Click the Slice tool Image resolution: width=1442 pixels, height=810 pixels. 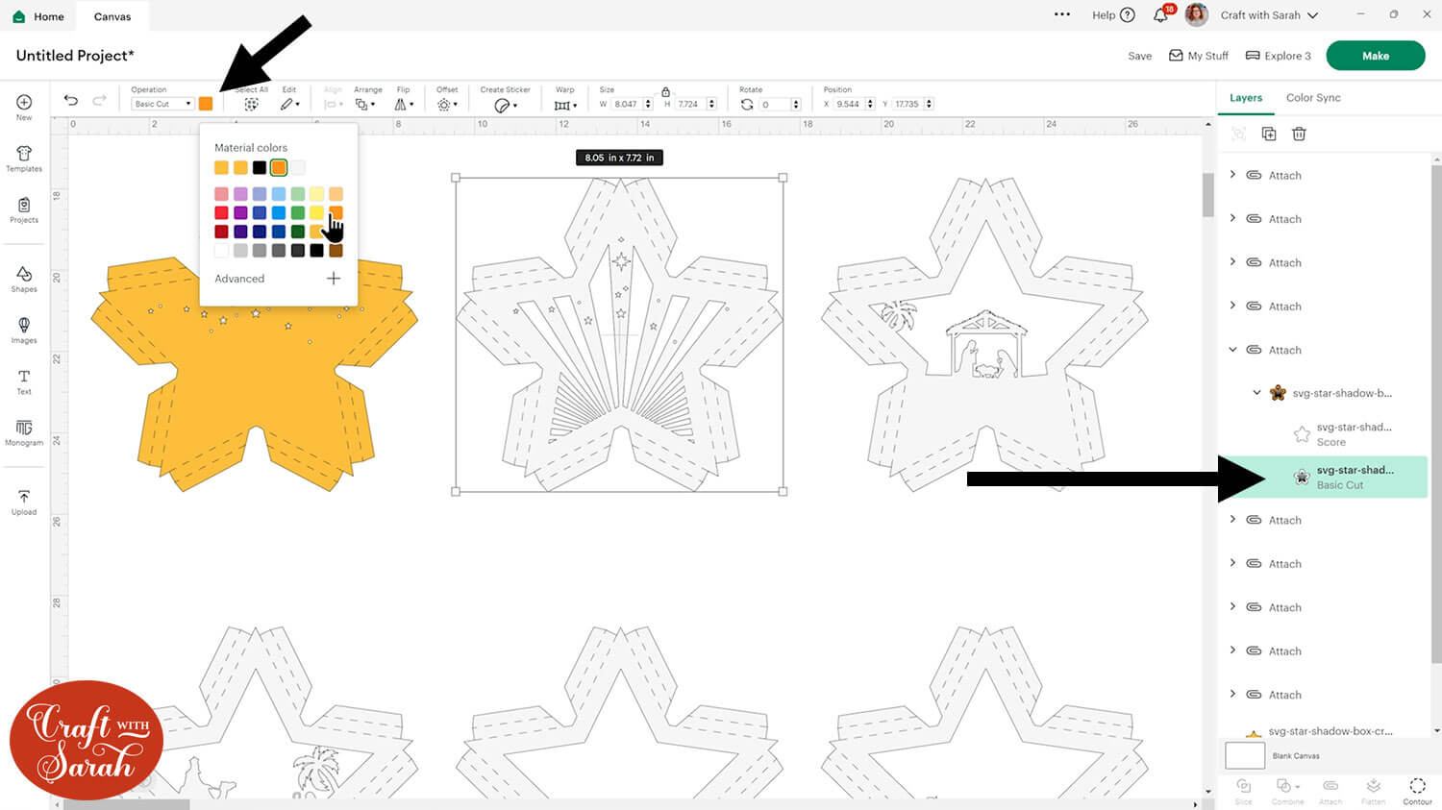click(x=1244, y=790)
